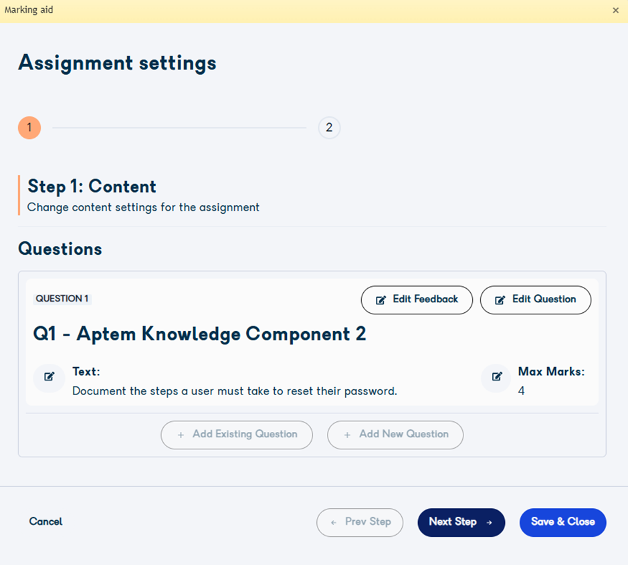Click the pencil icon in Edit Feedback button

[381, 300]
